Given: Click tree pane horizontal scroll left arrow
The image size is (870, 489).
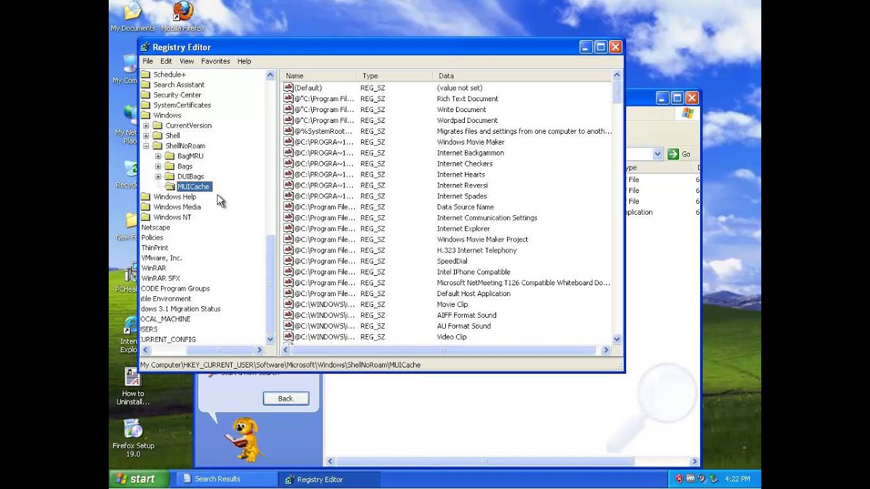Looking at the screenshot, I should pyautogui.click(x=145, y=350).
